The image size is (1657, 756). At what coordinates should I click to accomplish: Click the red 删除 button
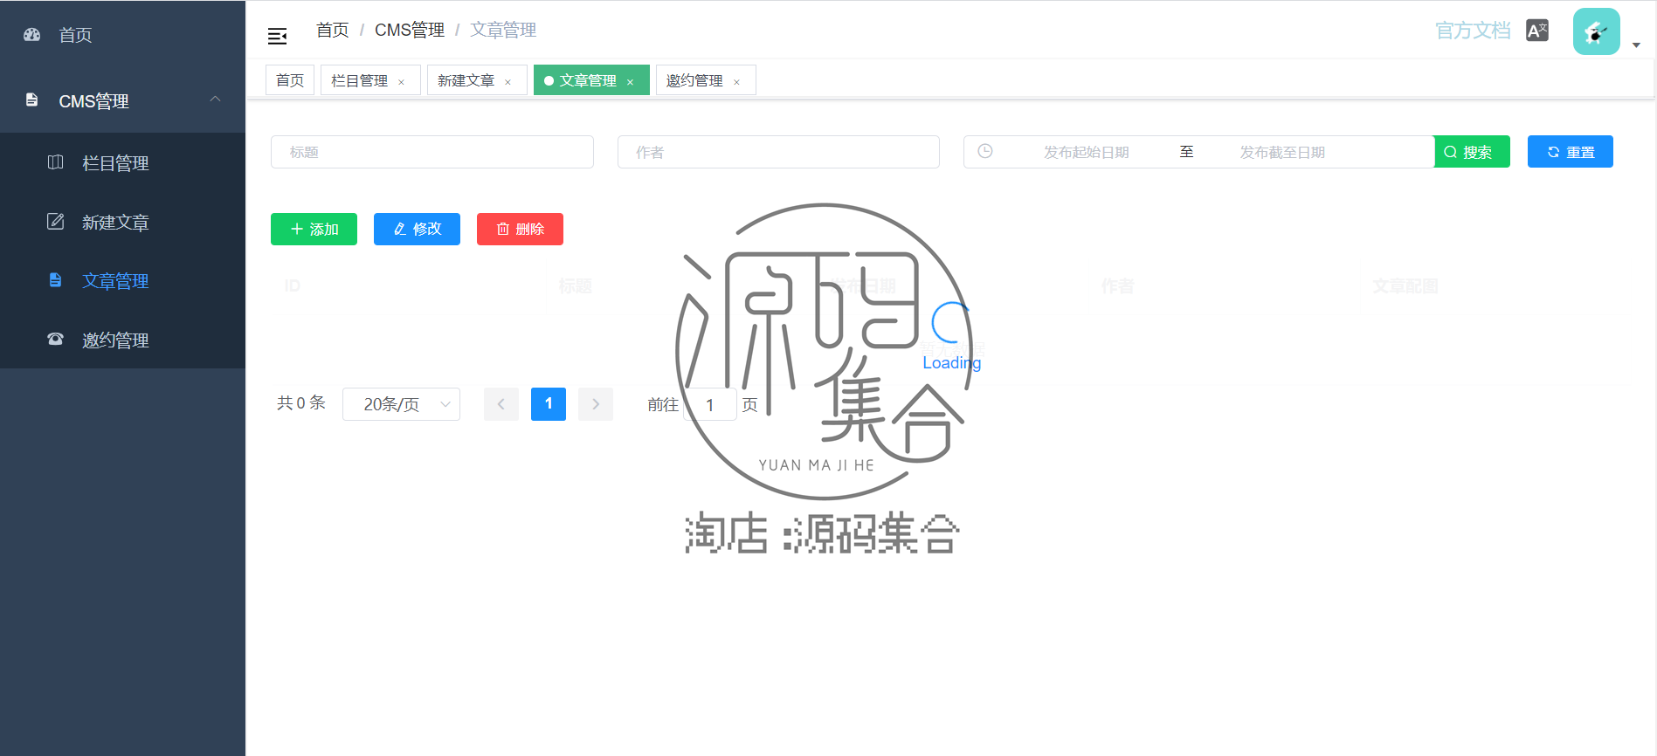pyautogui.click(x=520, y=229)
